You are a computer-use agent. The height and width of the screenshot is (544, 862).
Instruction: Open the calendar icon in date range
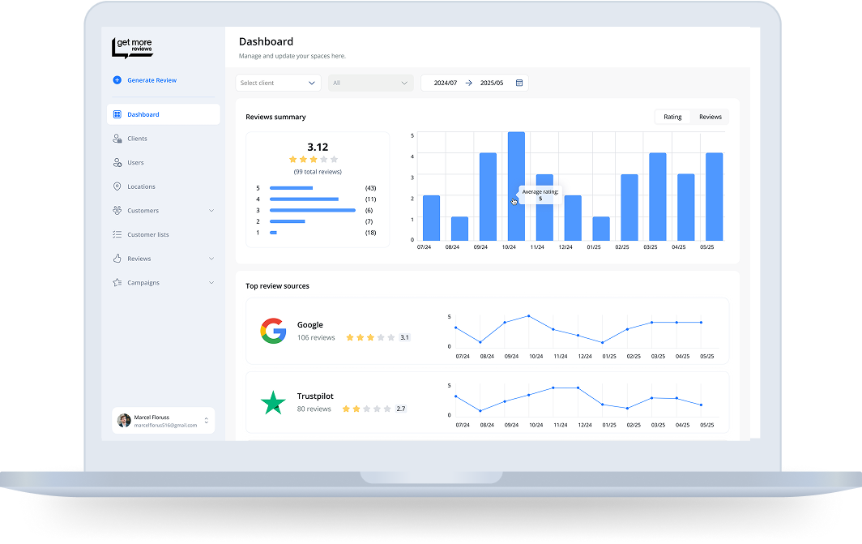tap(519, 83)
